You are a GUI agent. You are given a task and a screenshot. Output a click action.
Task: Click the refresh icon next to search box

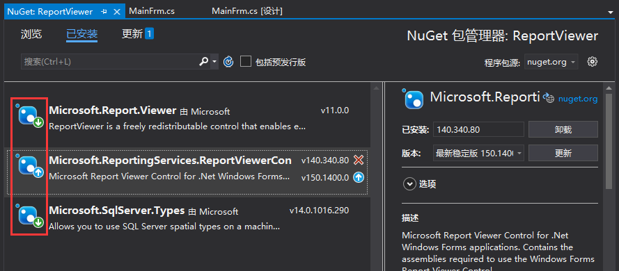click(x=228, y=62)
